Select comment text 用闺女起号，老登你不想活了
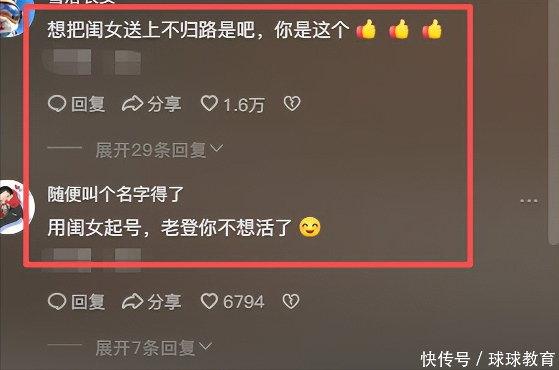 click(170, 228)
